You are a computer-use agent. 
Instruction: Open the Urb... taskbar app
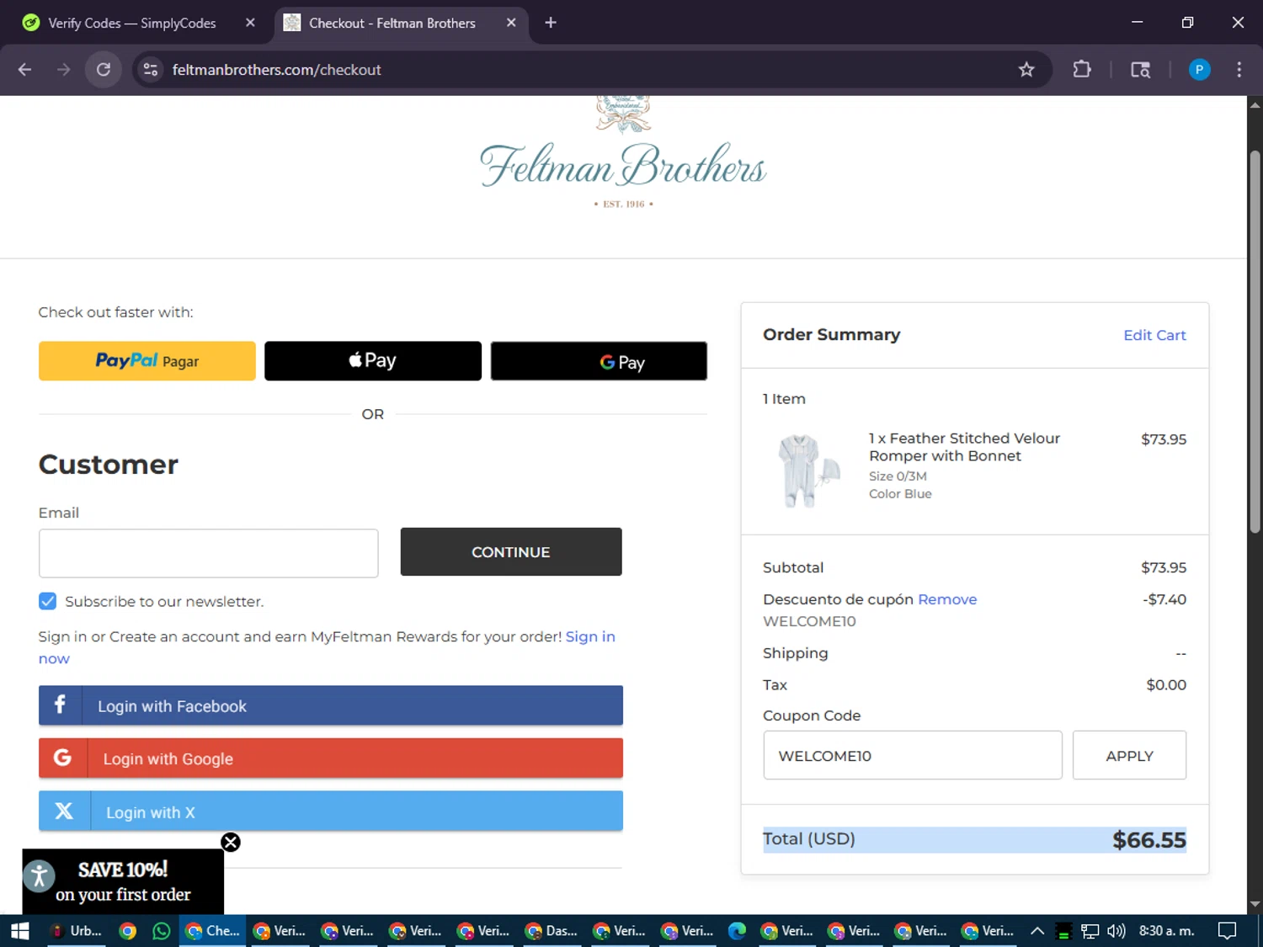pos(77,931)
